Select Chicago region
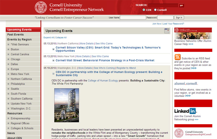This screenshot has height=139, width=217. tap(23, 59)
